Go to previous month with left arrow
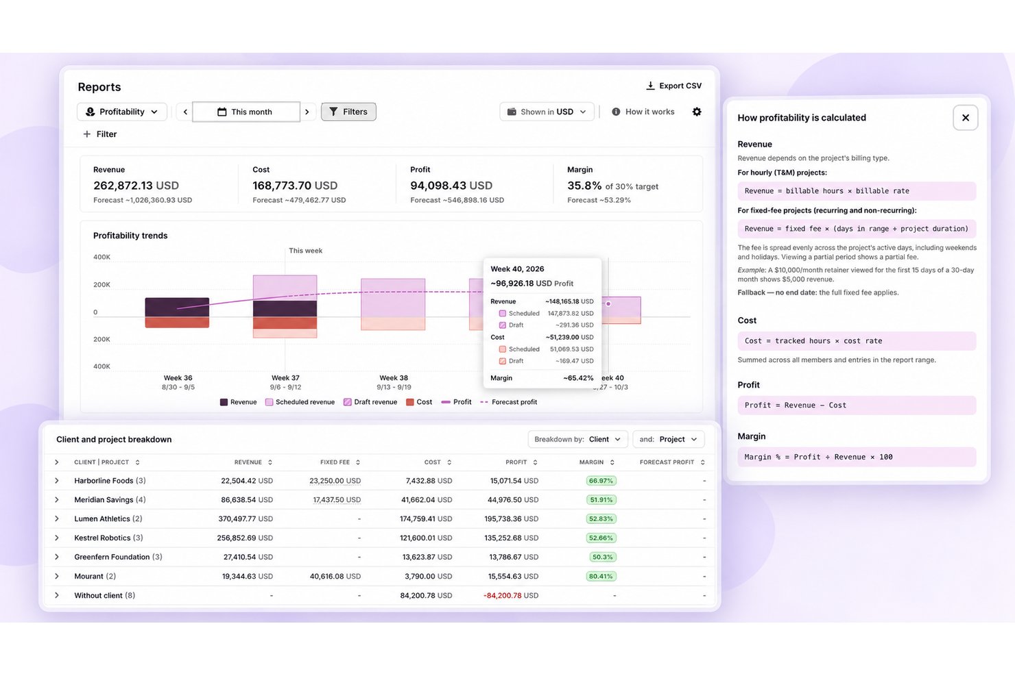 click(185, 112)
